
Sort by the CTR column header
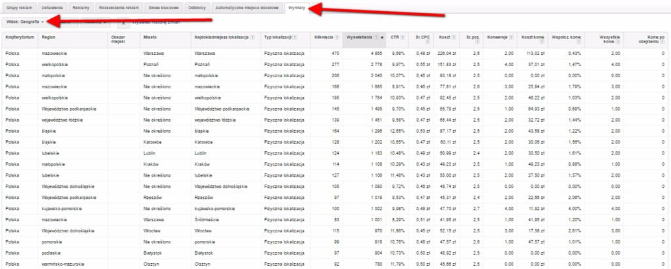point(394,37)
